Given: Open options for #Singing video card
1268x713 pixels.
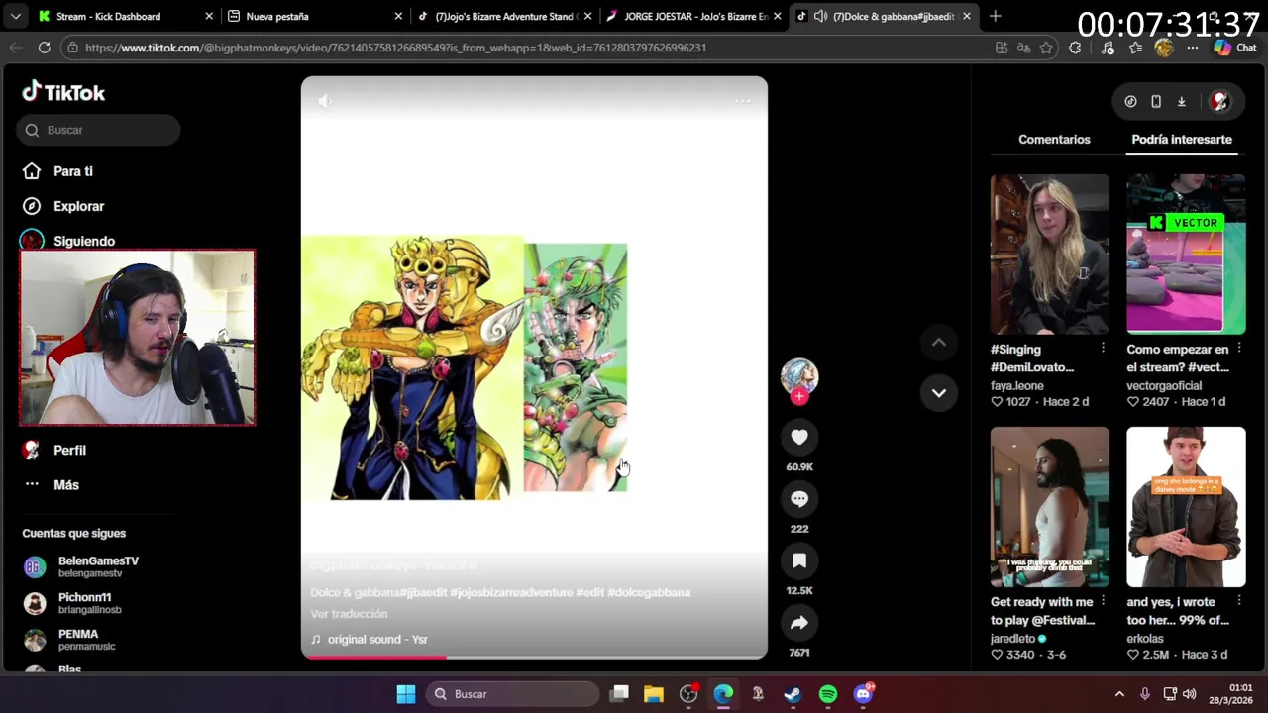Looking at the screenshot, I should (1103, 349).
